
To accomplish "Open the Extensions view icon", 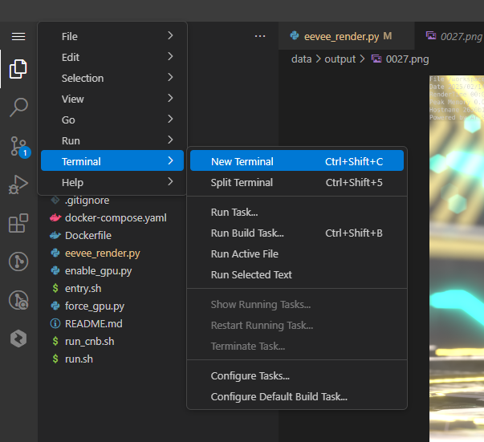I will pyautogui.click(x=18, y=223).
